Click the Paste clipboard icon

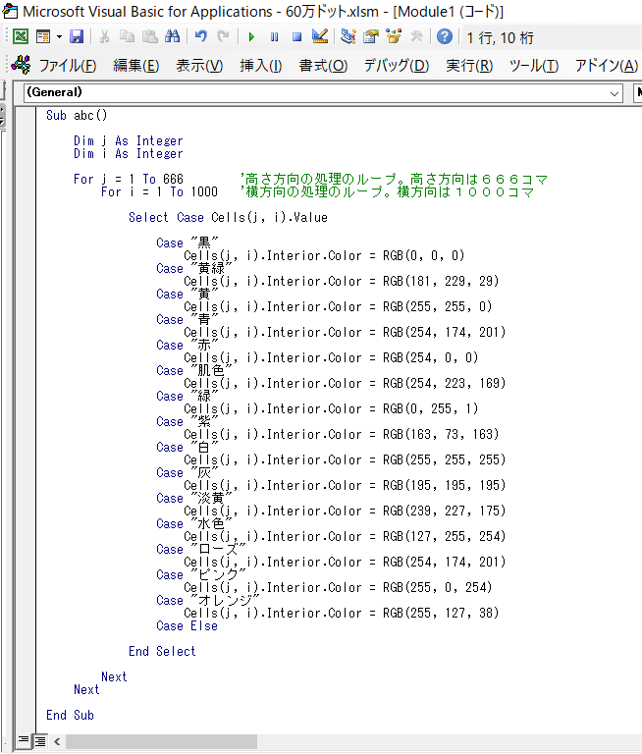point(150,36)
